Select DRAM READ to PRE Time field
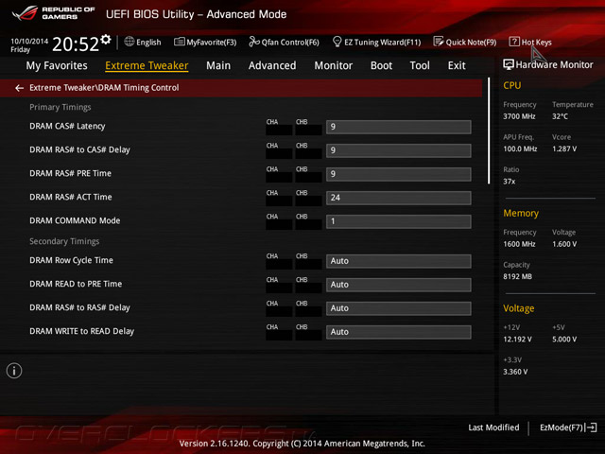The image size is (605, 454). (399, 285)
